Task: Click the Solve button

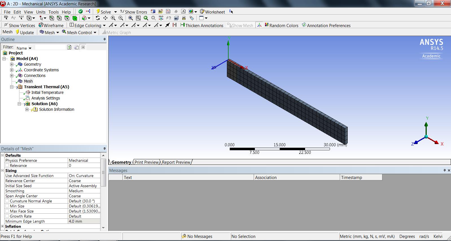Action: 104,12
